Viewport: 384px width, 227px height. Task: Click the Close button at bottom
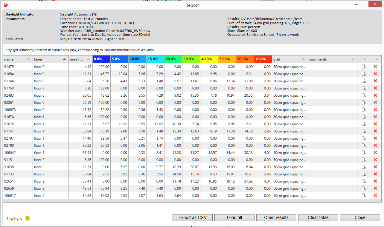click(360, 218)
